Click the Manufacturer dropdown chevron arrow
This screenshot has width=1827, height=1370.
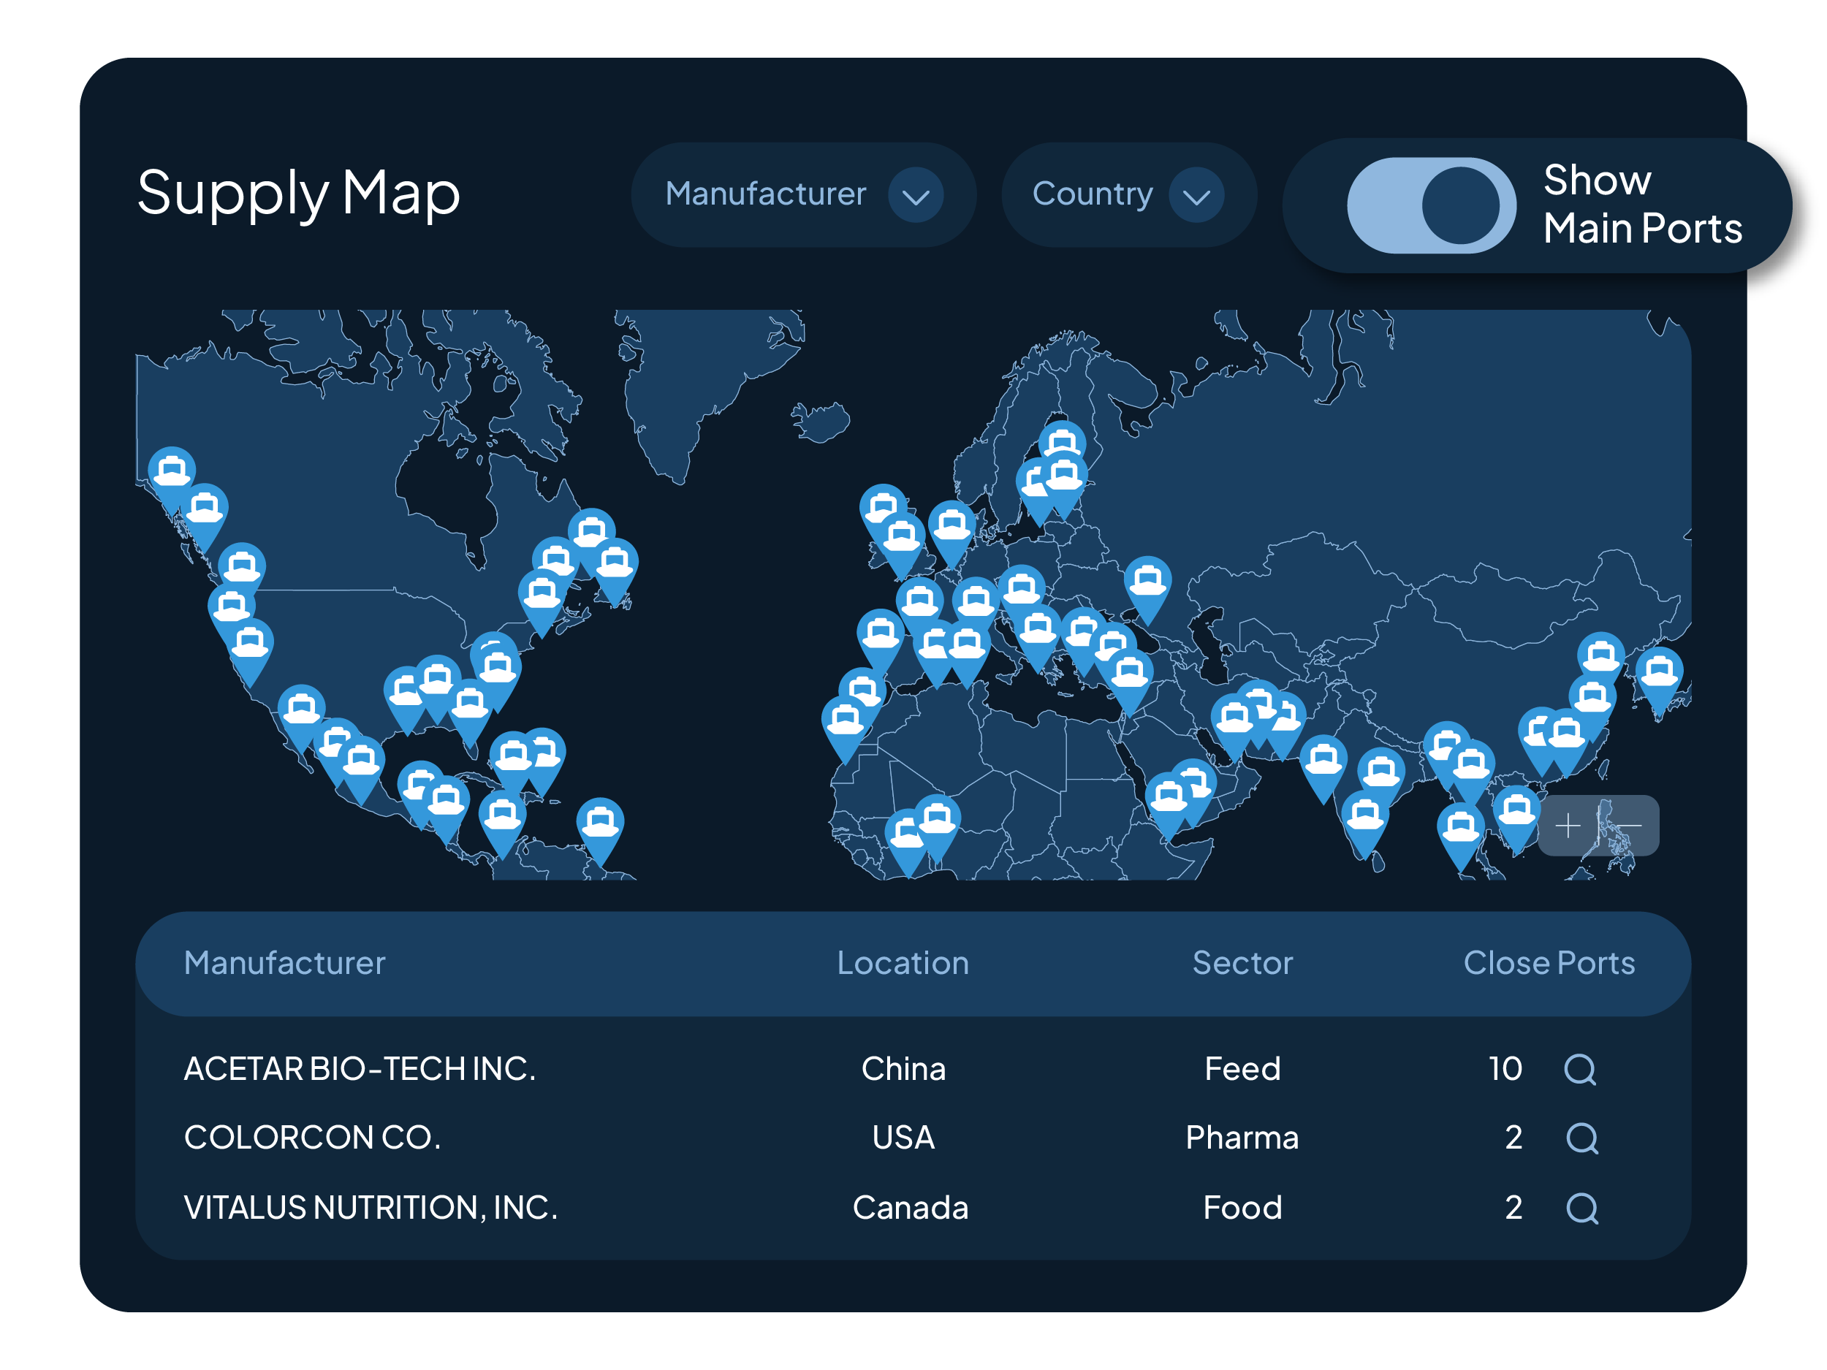(x=916, y=196)
